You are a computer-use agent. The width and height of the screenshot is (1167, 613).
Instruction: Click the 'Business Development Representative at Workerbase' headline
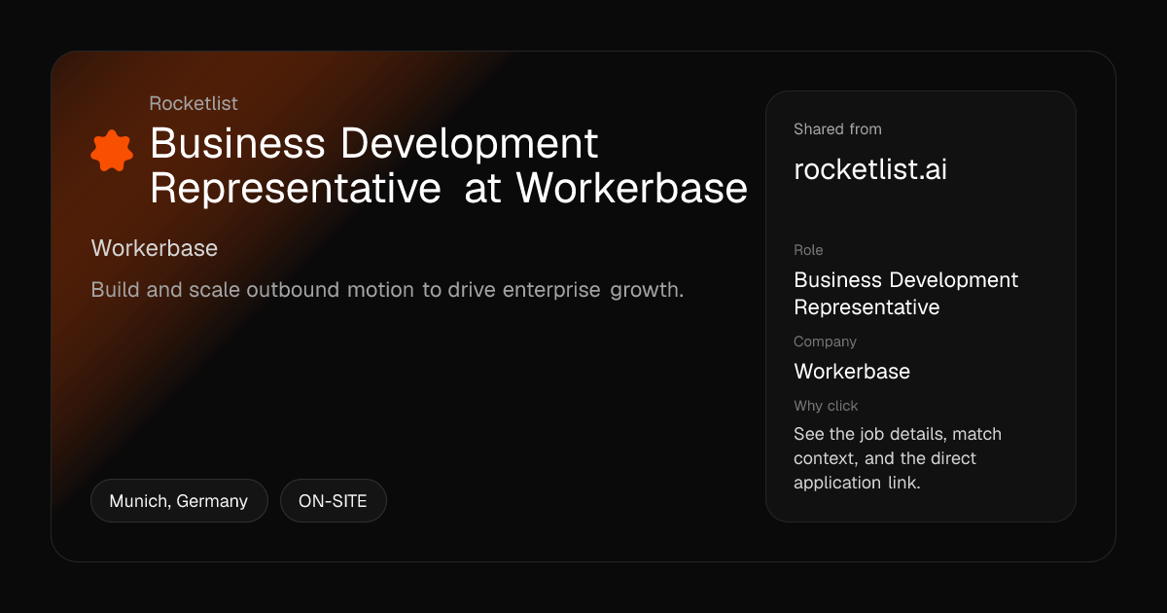(x=448, y=166)
